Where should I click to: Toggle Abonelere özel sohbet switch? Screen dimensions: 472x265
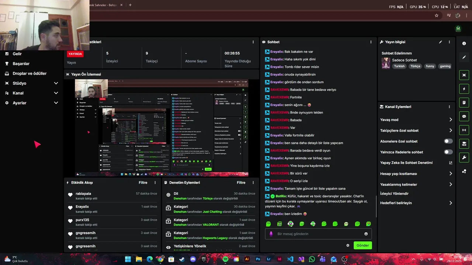[448, 141]
